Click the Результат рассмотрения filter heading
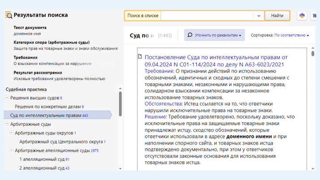The image size is (320, 180). [38, 73]
